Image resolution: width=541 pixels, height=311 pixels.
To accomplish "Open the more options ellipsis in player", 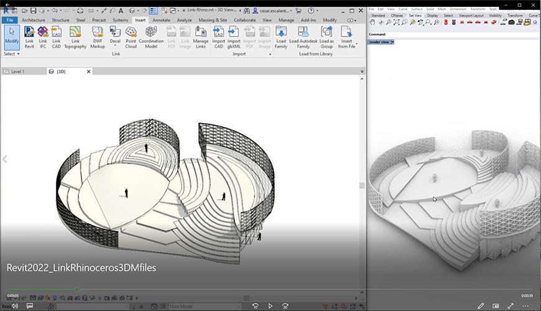I will tap(525, 306).
